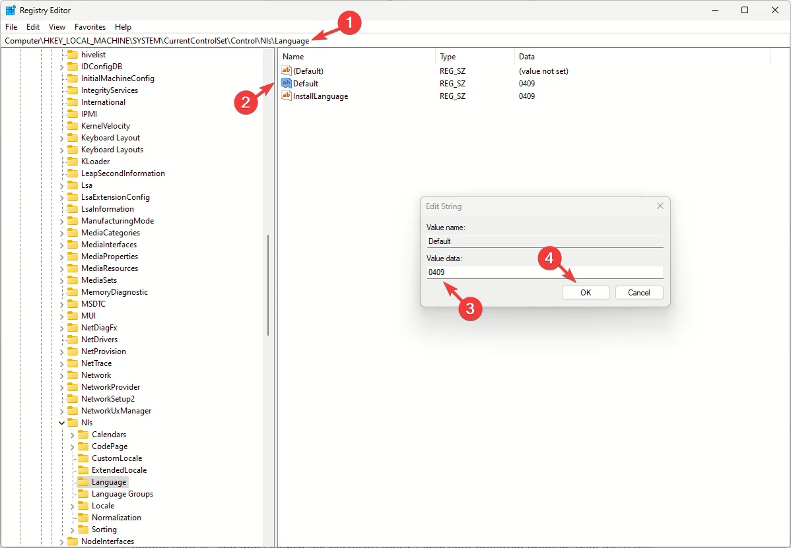The image size is (791, 548).
Task: Expand the Calendars key
Action: 72,435
